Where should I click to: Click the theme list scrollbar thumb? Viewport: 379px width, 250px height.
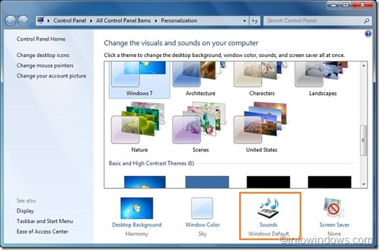pos(363,140)
